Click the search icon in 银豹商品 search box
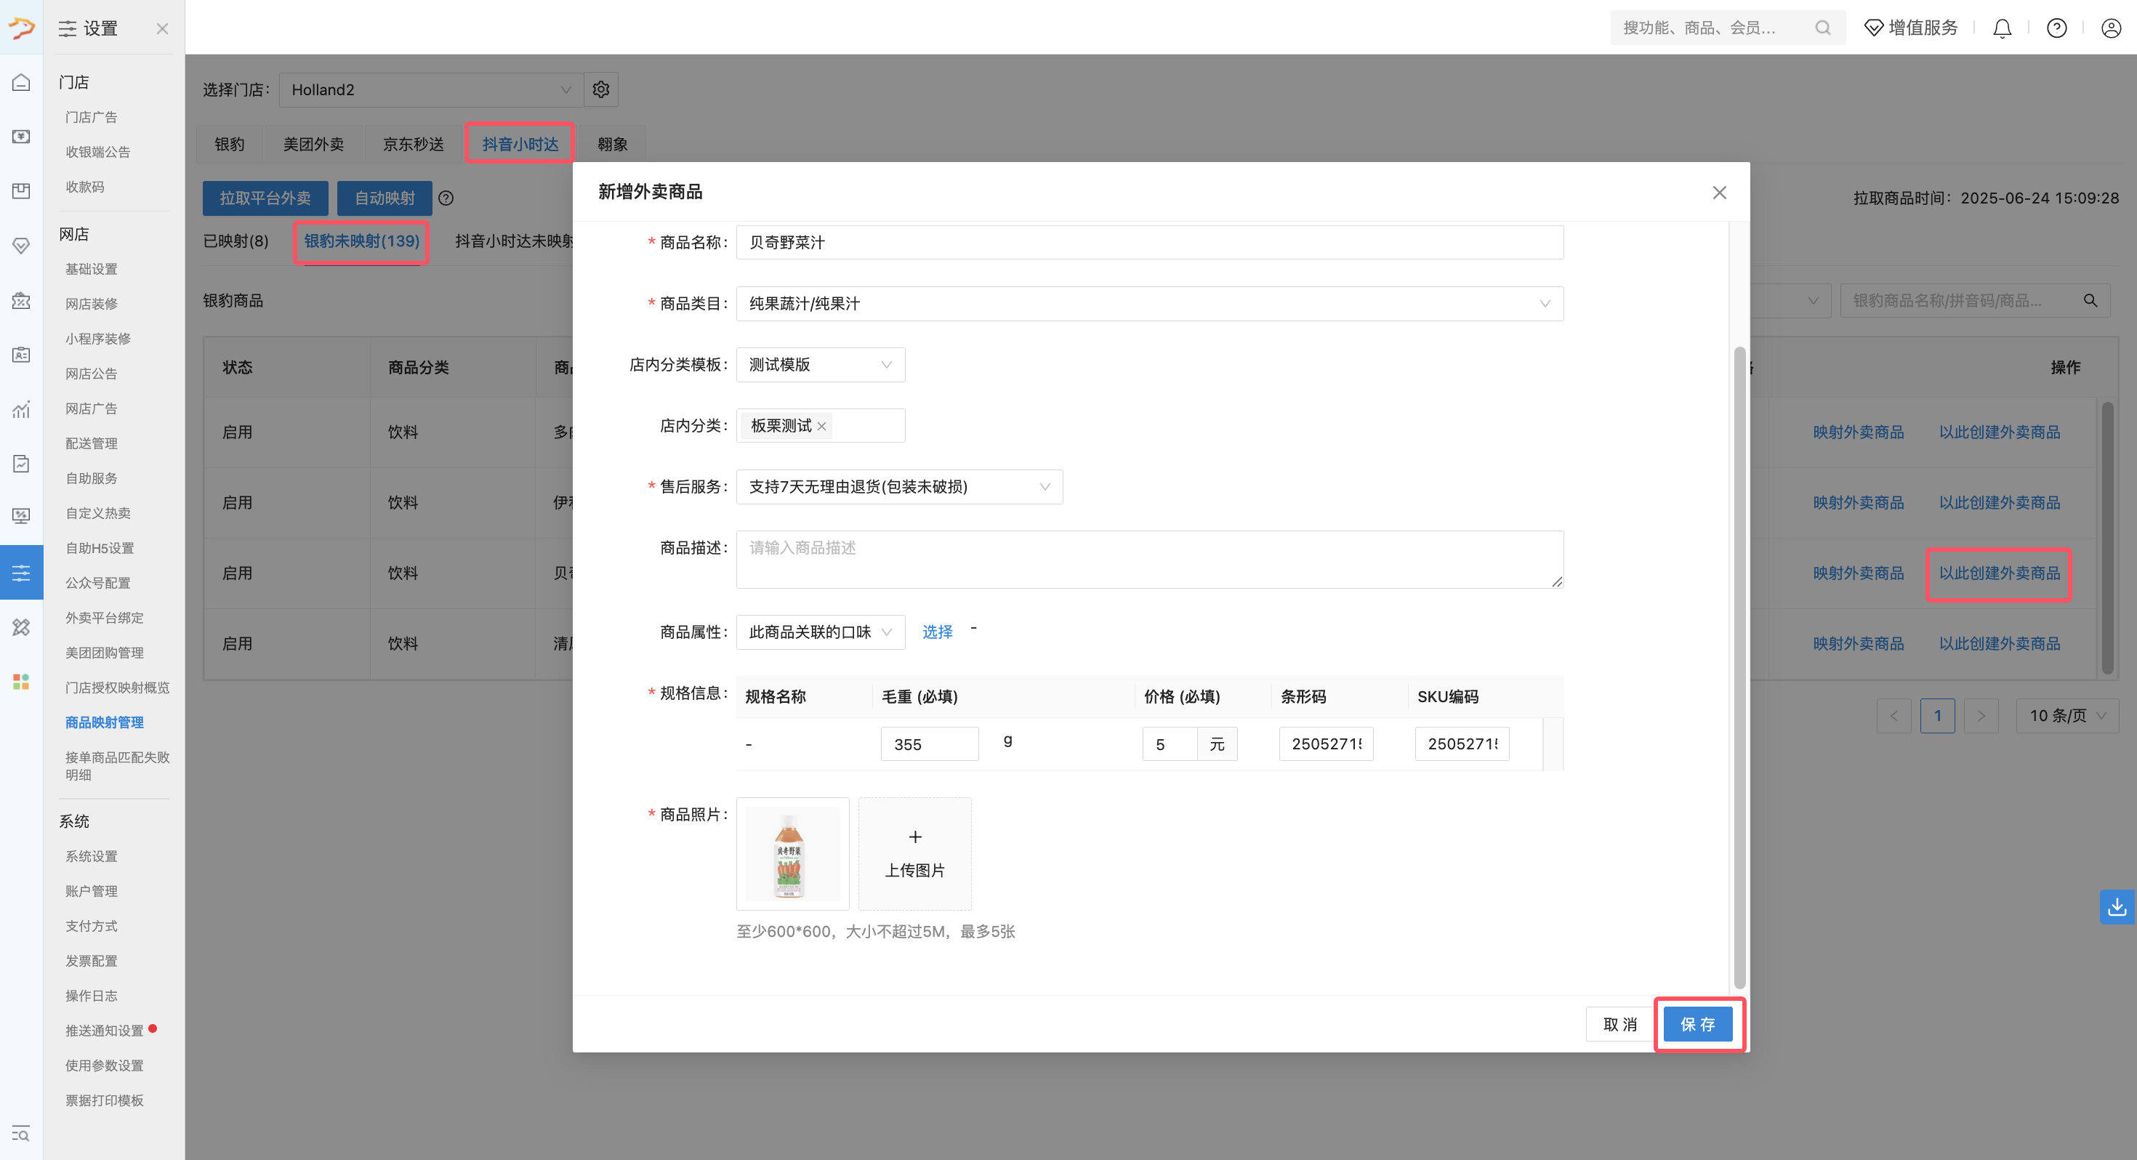Image resolution: width=2137 pixels, height=1160 pixels. point(2090,300)
